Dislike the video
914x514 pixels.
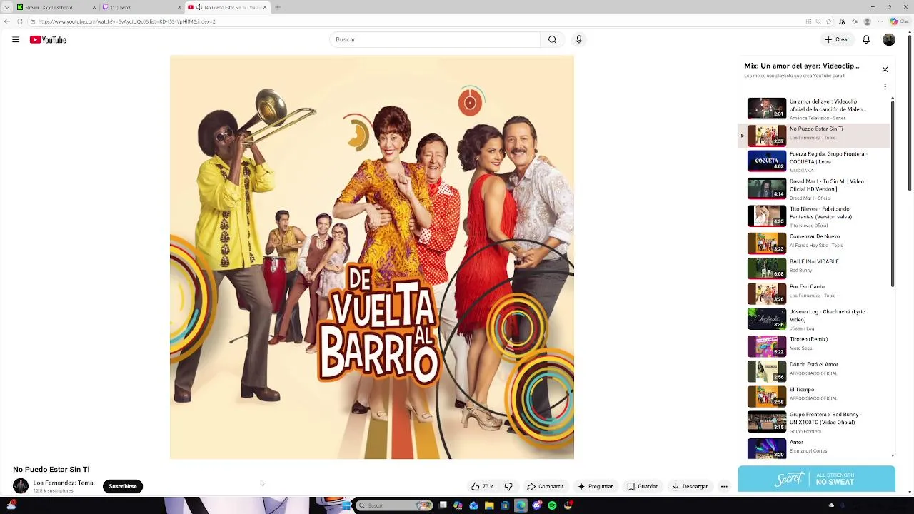508,486
